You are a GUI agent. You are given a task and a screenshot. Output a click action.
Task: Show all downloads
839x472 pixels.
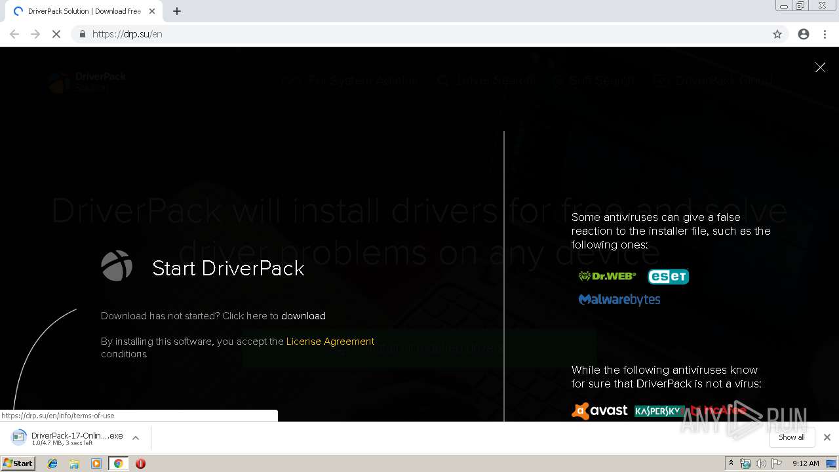(x=792, y=437)
